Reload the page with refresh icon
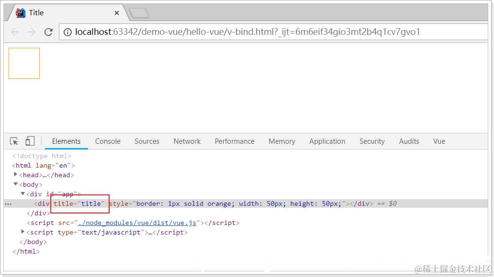The image size is (494, 277). (x=48, y=32)
